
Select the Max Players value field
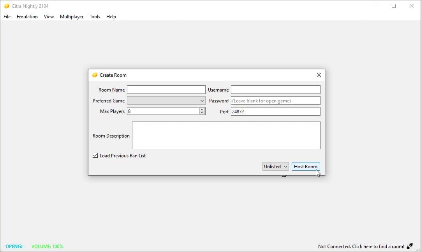(164, 111)
